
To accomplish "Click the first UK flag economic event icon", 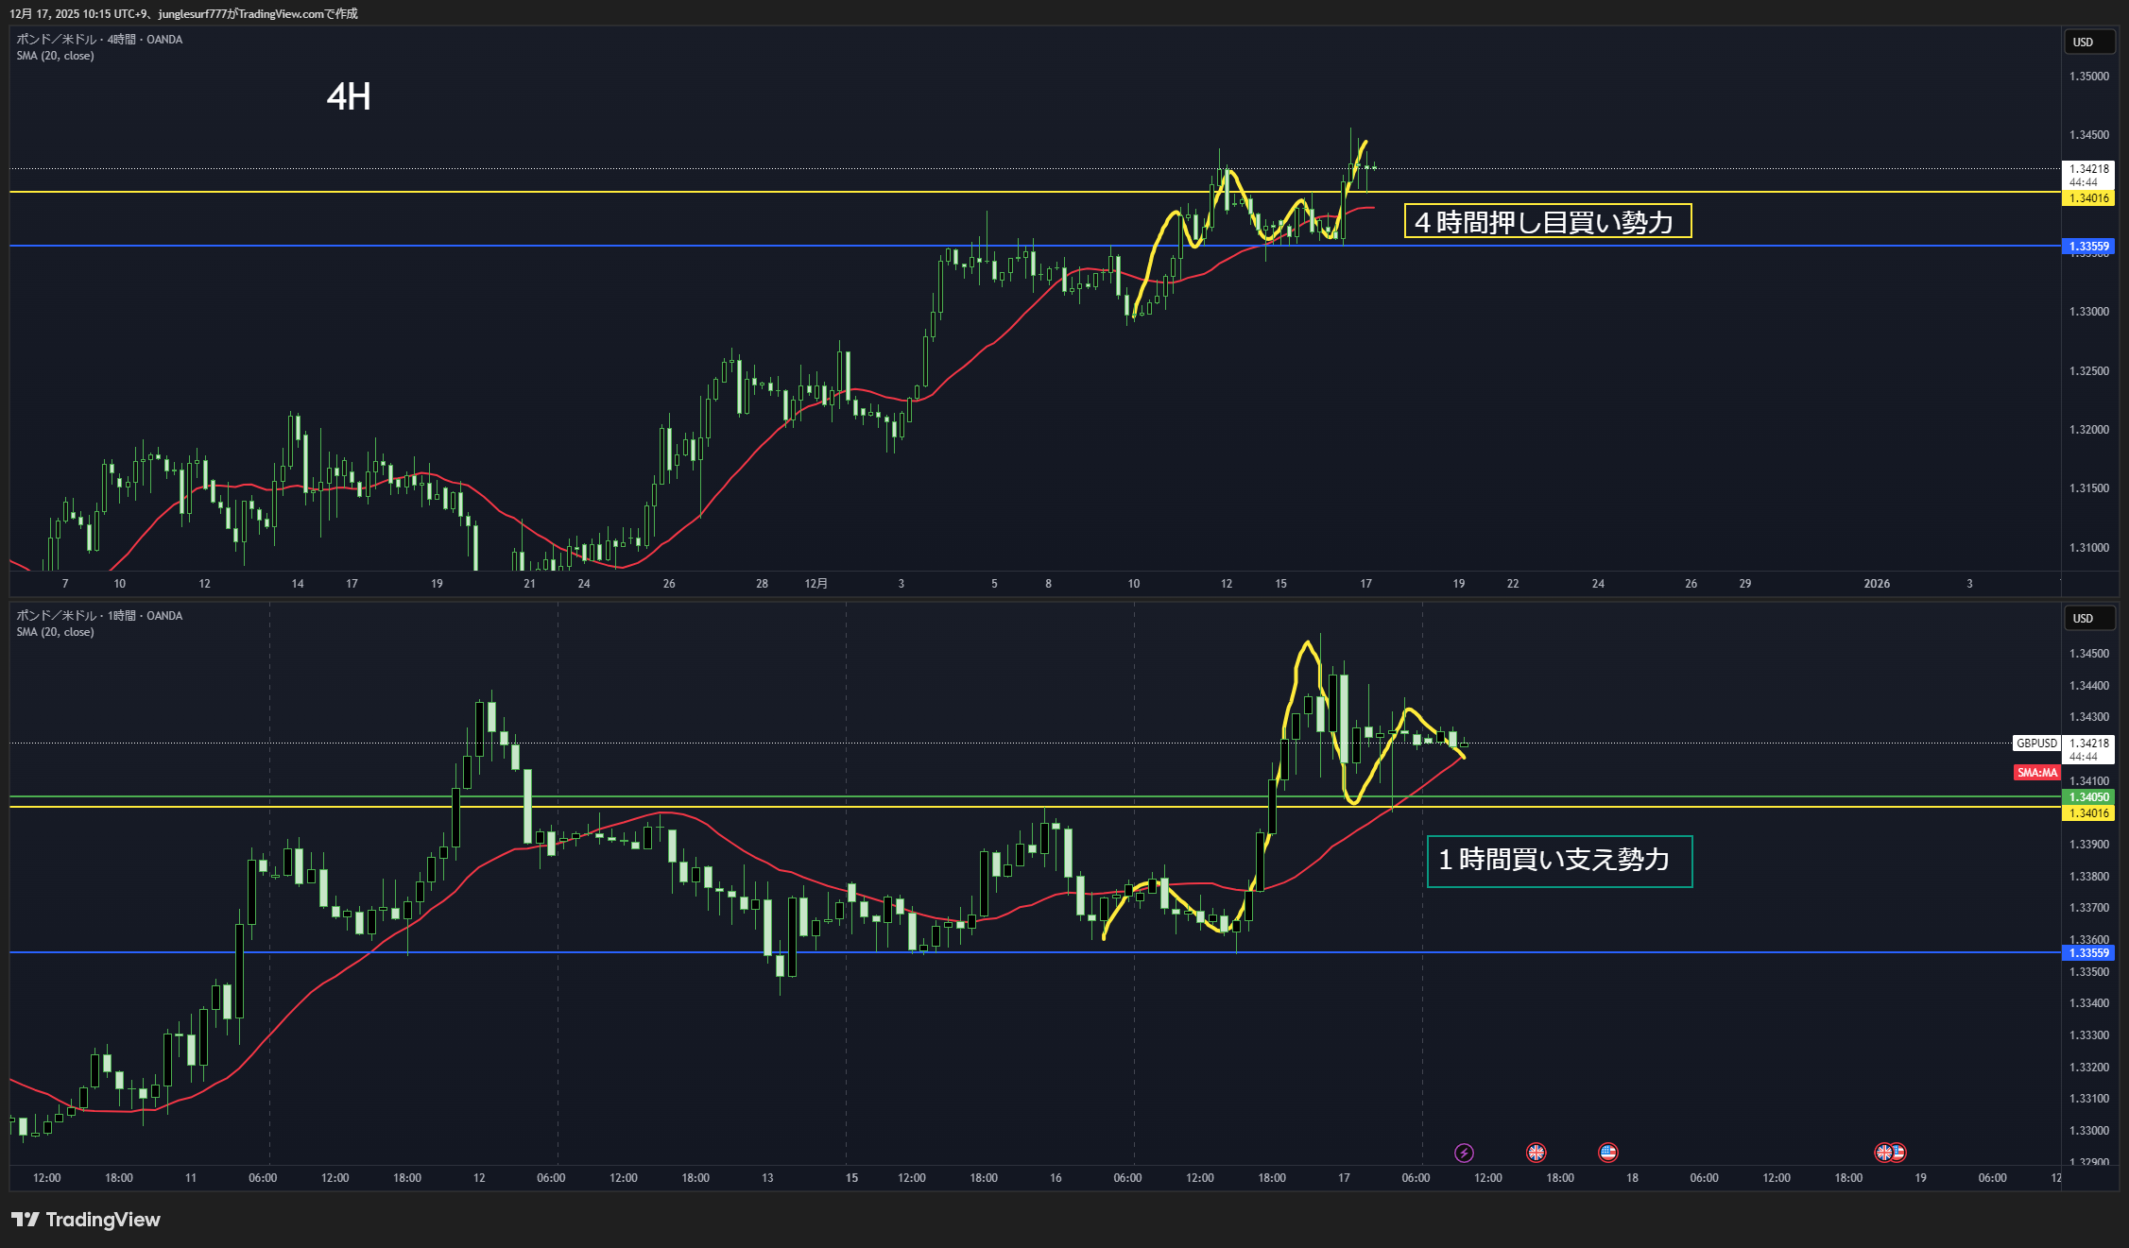I will tap(1536, 1153).
